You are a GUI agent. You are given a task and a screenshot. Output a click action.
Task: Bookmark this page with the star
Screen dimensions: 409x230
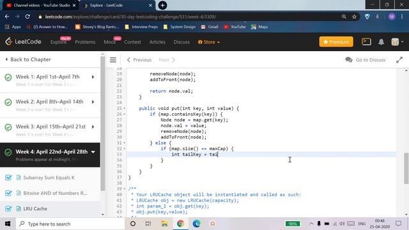[x=354, y=17]
